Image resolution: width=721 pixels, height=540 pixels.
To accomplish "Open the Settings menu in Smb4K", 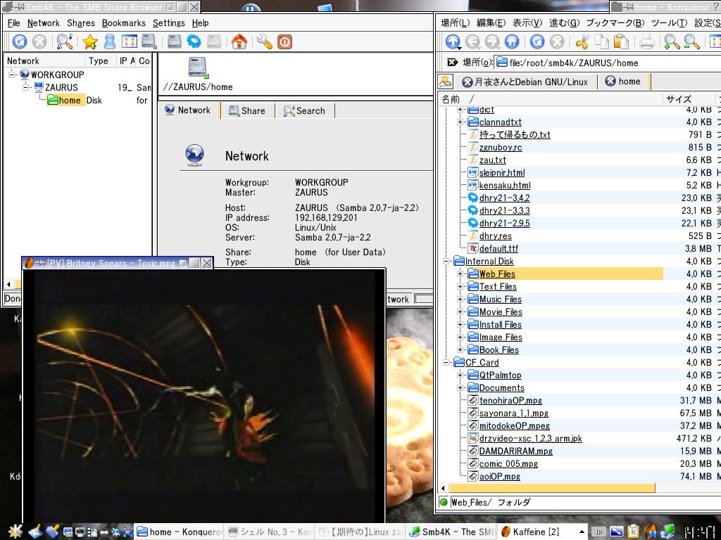I will pyautogui.click(x=169, y=23).
